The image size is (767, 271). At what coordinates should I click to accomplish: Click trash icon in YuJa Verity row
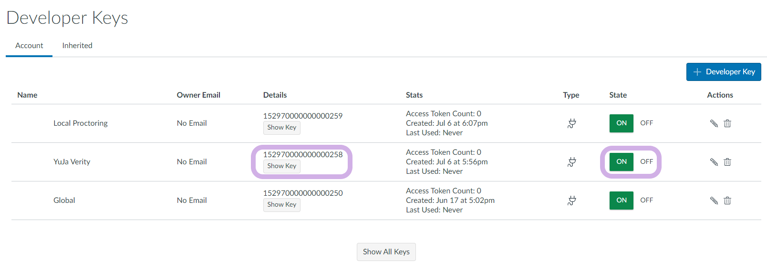(x=727, y=162)
